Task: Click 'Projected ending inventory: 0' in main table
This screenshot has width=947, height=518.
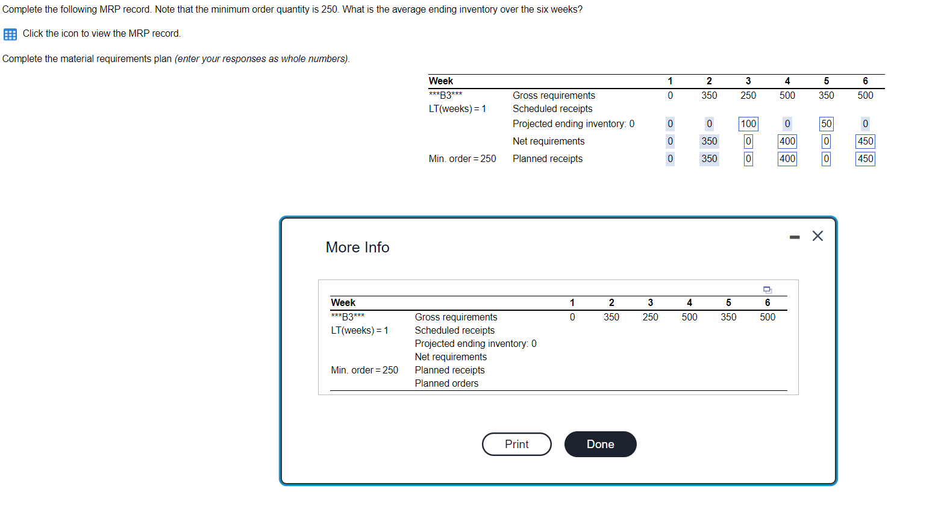Action: click(x=574, y=124)
